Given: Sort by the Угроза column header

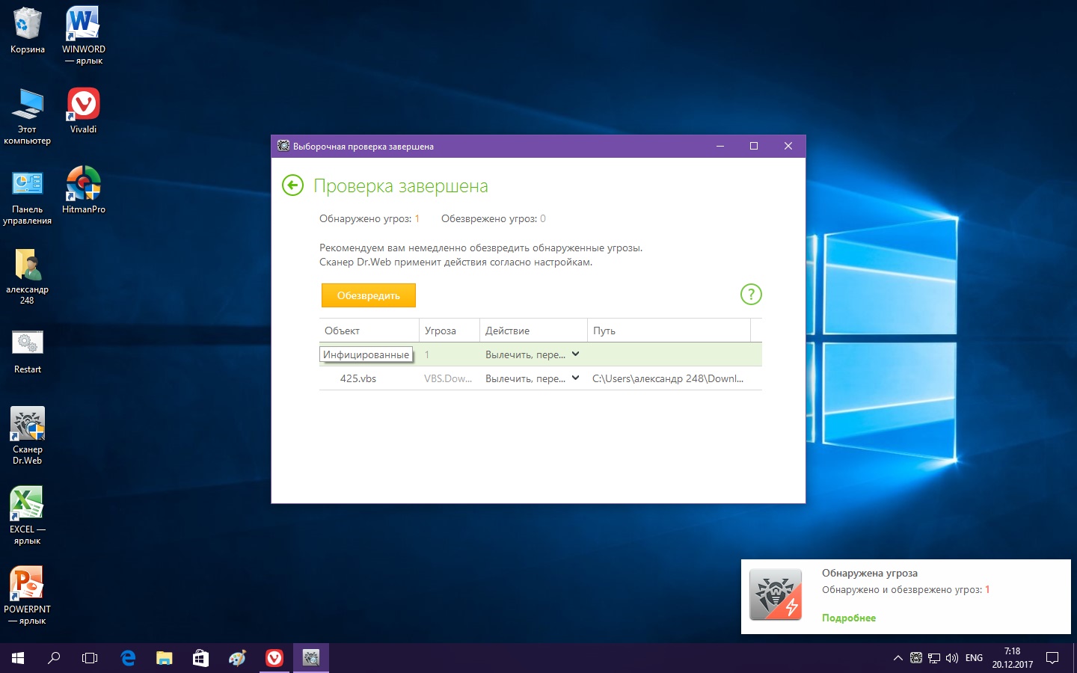Looking at the screenshot, I should coord(449,331).
